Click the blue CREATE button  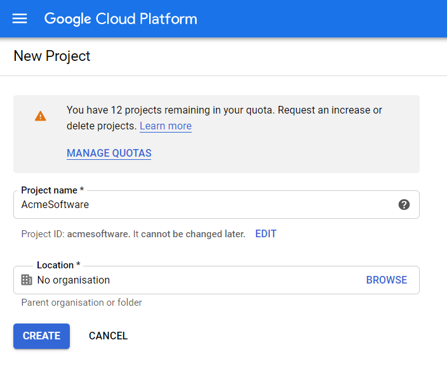point(42,336)
